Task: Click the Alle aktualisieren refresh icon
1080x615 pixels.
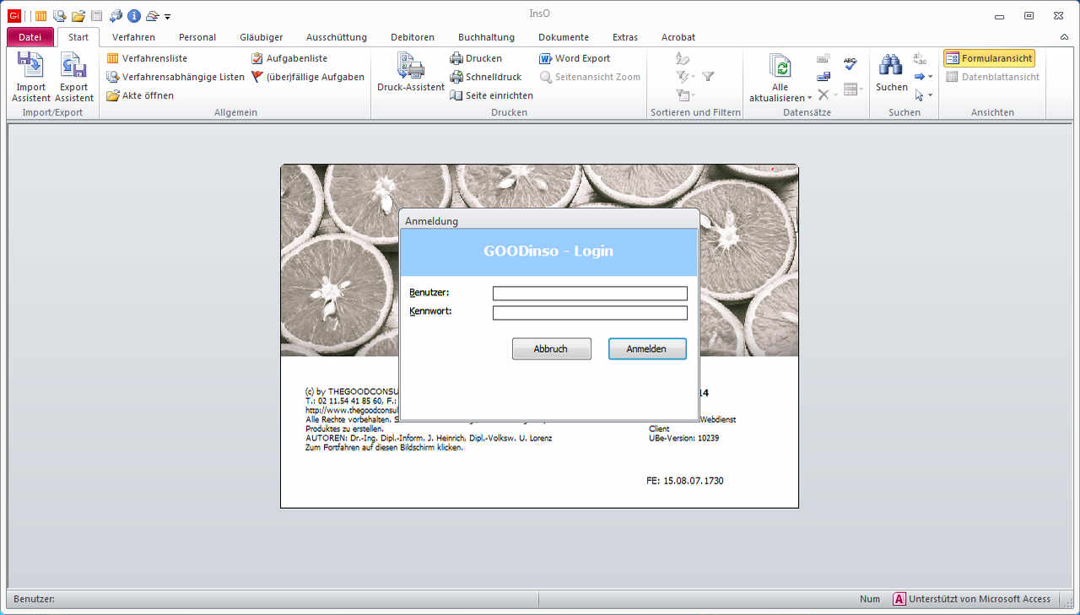Action: 780,66
